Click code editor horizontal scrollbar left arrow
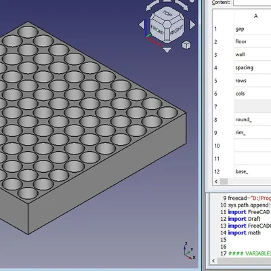The width and height of the screenshot is (271, 271). point(213,261)
